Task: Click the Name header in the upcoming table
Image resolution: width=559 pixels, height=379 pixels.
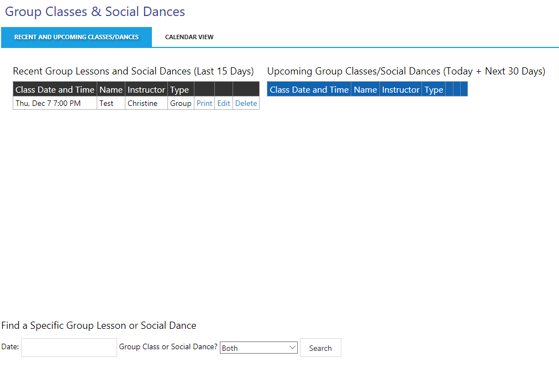Action: point(365,89)
